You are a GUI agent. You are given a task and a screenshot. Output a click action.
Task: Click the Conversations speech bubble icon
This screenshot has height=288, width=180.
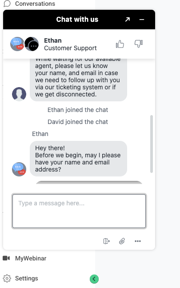tap(7, 4)
